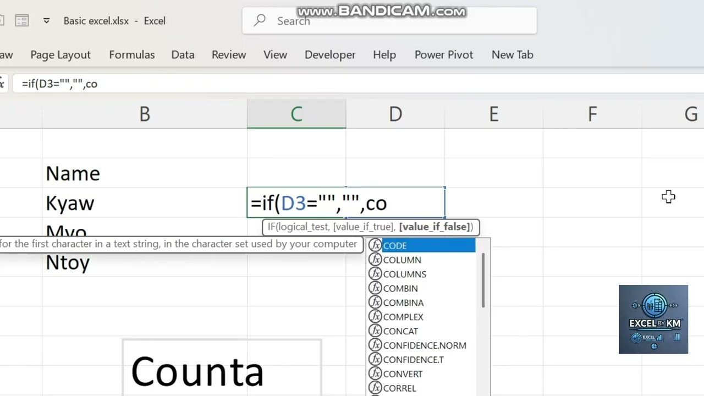Click the fx icon beside CONFIDENCE.T
The width and height of the screenshot is (704, 396).
click(375, 360)
